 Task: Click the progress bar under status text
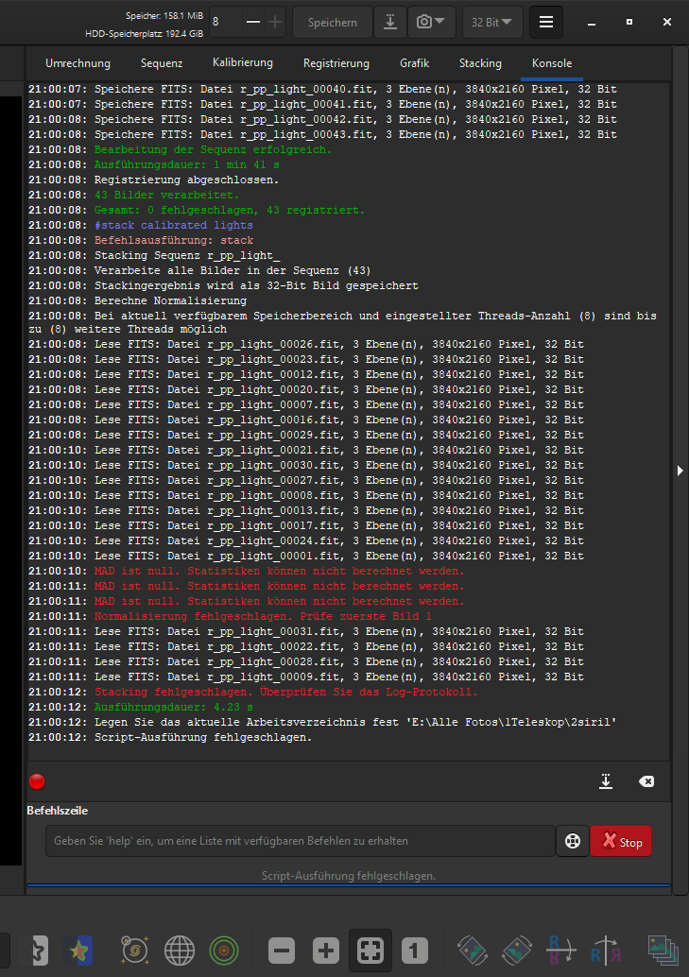coord(349,885)
